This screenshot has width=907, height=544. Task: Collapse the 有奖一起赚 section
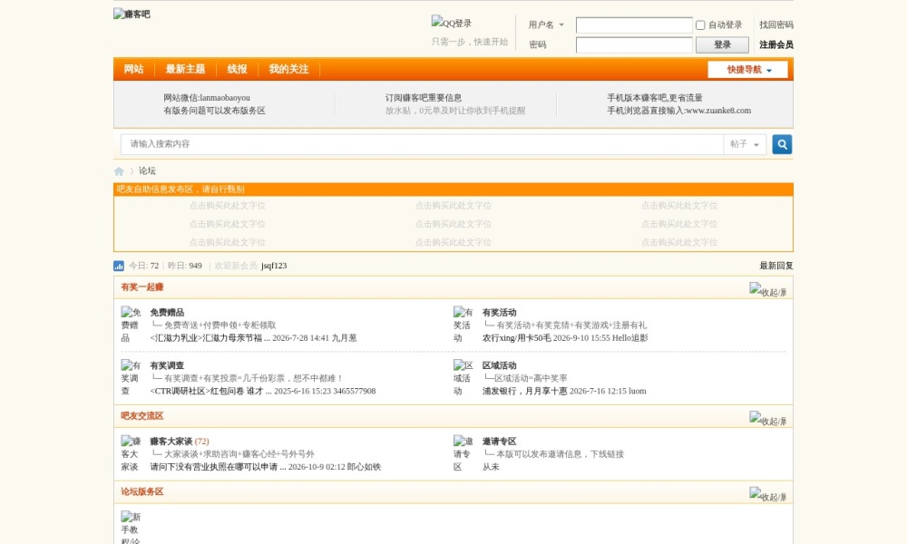point(767,289)
